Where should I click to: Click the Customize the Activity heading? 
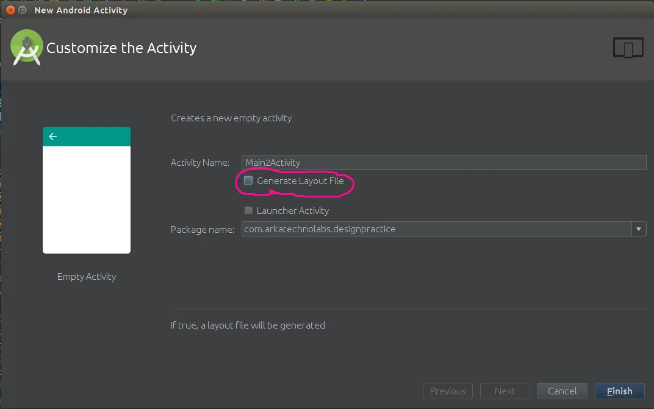121,48
